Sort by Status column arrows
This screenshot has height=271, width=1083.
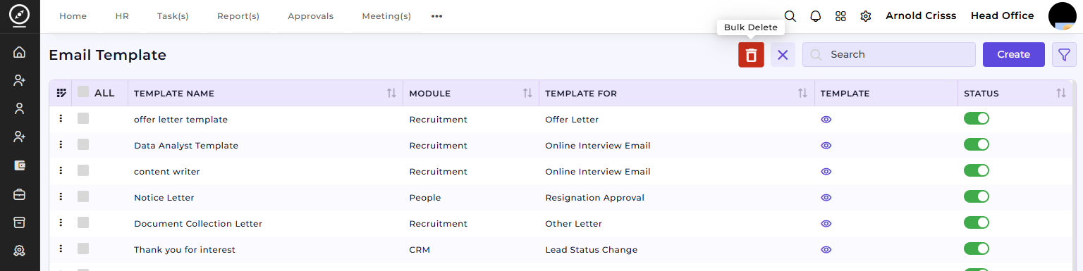pyautogui.click(x=1061, y=93)
